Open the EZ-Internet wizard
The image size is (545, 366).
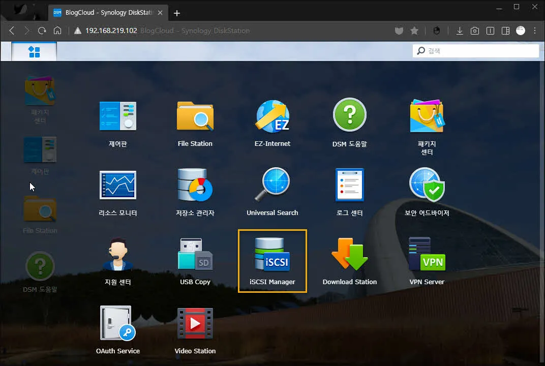click(x=272, y=124)
